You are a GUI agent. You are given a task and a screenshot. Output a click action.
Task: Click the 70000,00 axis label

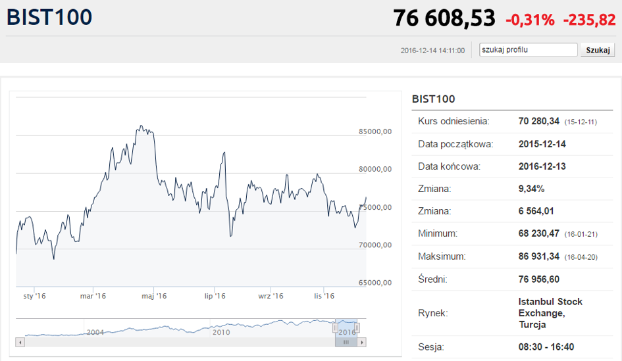tap(375, 245)
